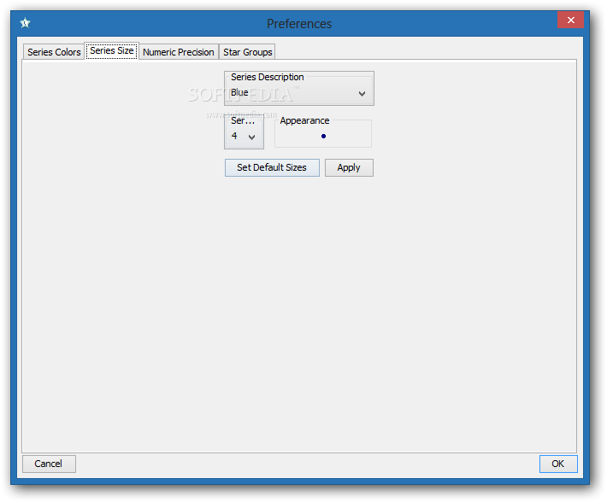
Task: Click the Set Default Sizes button
Action: (x=272, y=167)
